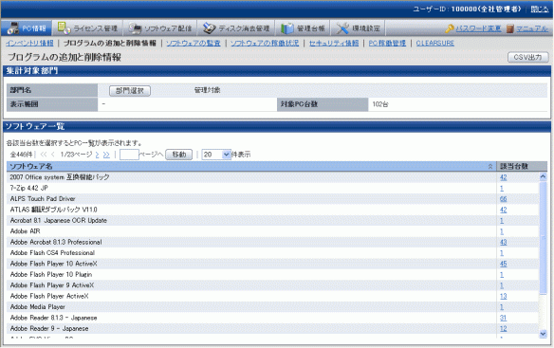Click the software list vertical scrollbar thumb
554x348 pixels.
[x=543, y=237]
